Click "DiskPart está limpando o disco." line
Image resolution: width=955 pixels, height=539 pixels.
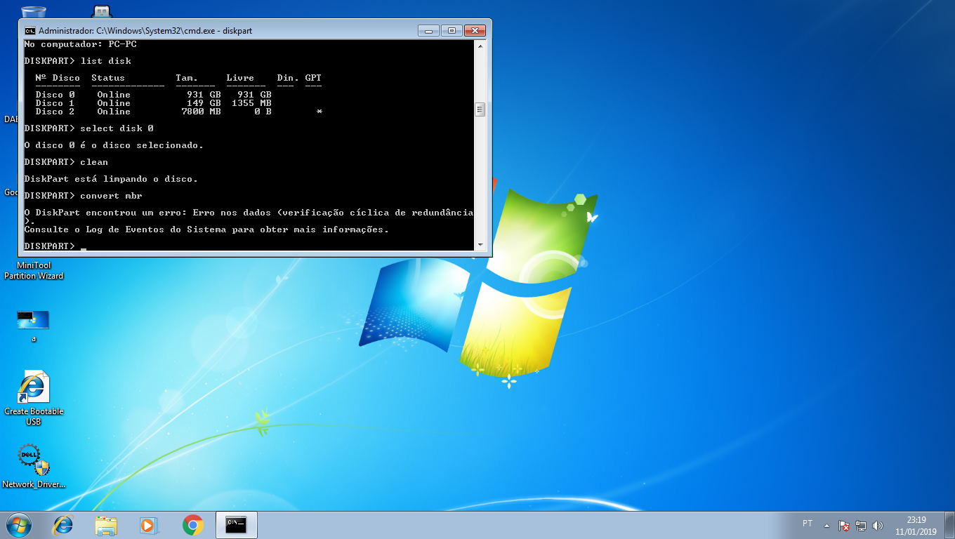[x=111, y=179]
